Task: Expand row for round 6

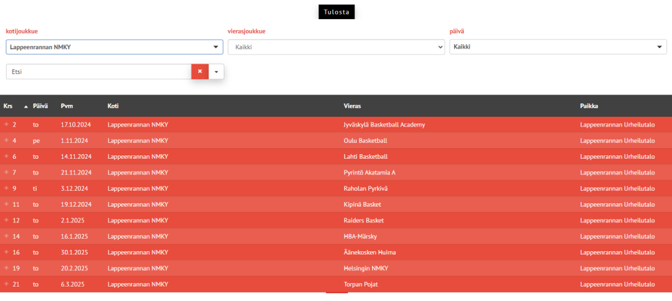Action: coord(7,156)
